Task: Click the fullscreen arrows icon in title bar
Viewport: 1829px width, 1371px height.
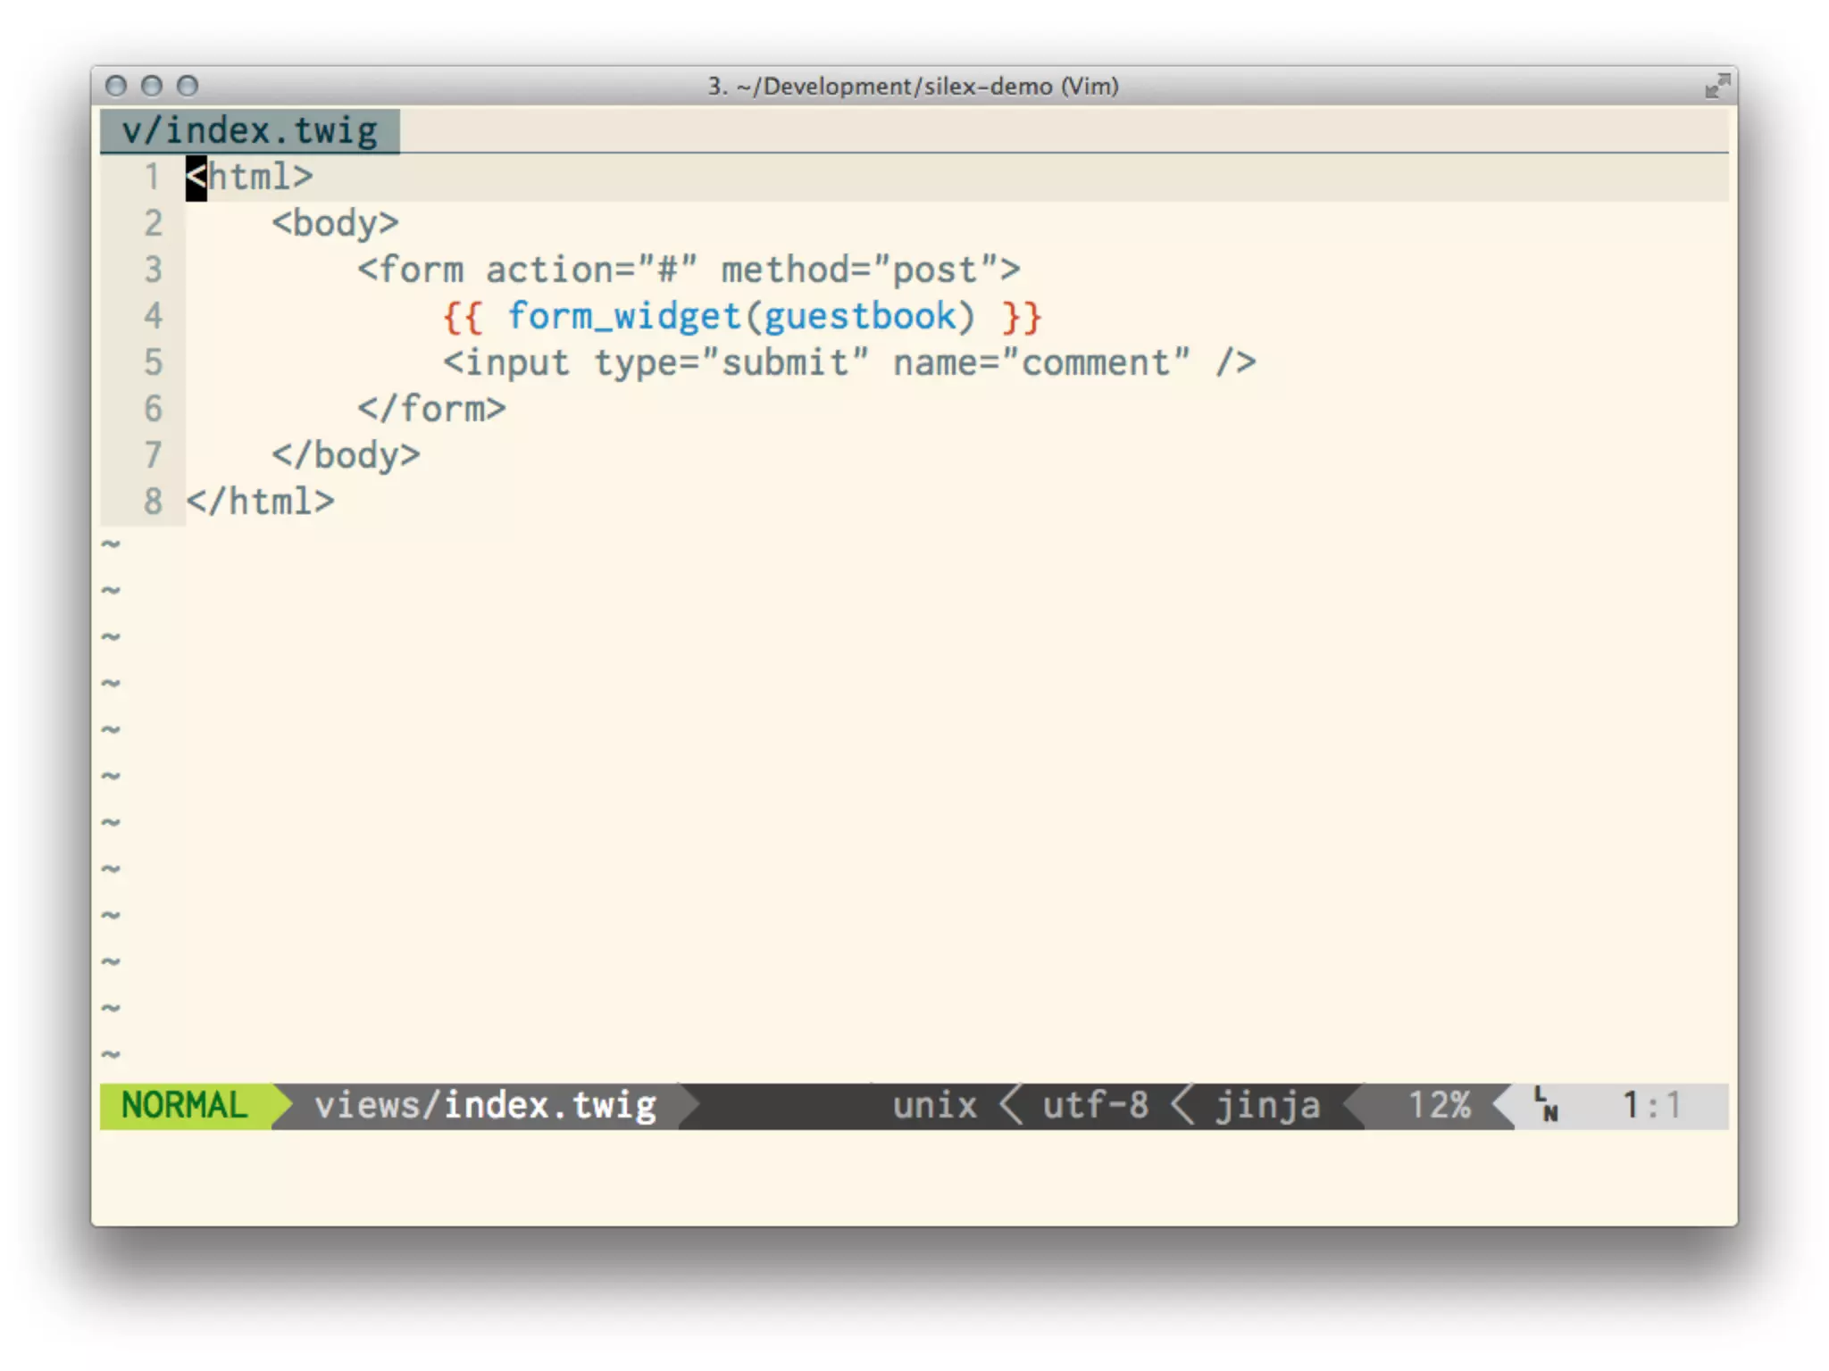Action: (x=1716, y=87)
